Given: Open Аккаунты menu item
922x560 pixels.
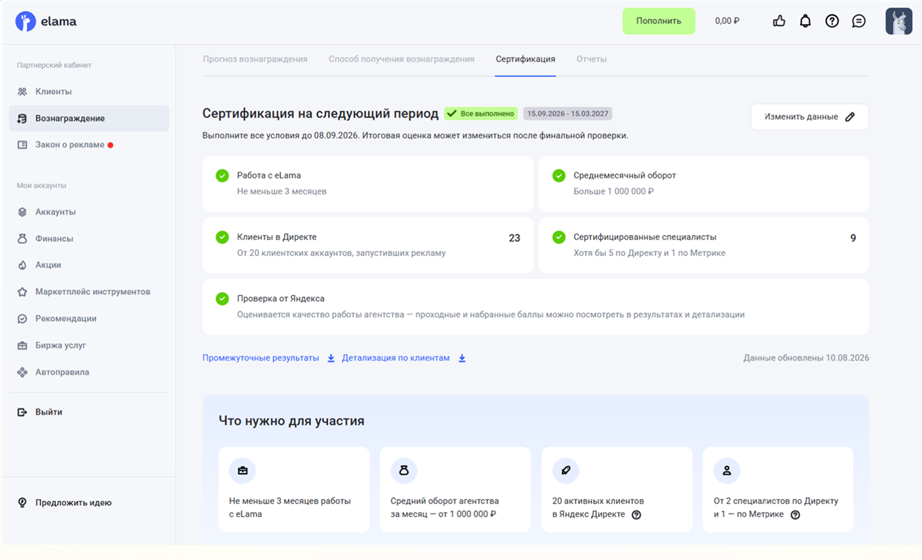Looking at the screenshot, I should coord(89,212).
